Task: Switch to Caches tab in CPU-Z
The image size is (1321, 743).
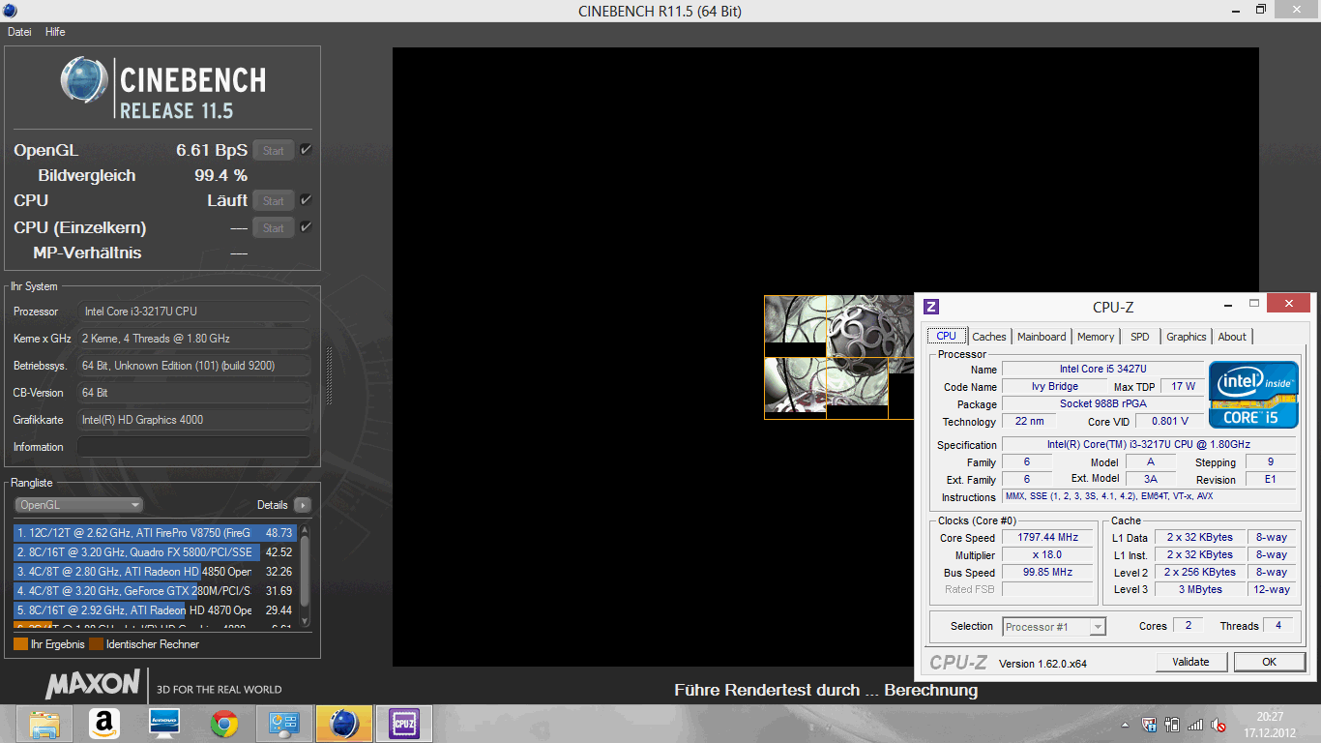Action: point(989,337)
